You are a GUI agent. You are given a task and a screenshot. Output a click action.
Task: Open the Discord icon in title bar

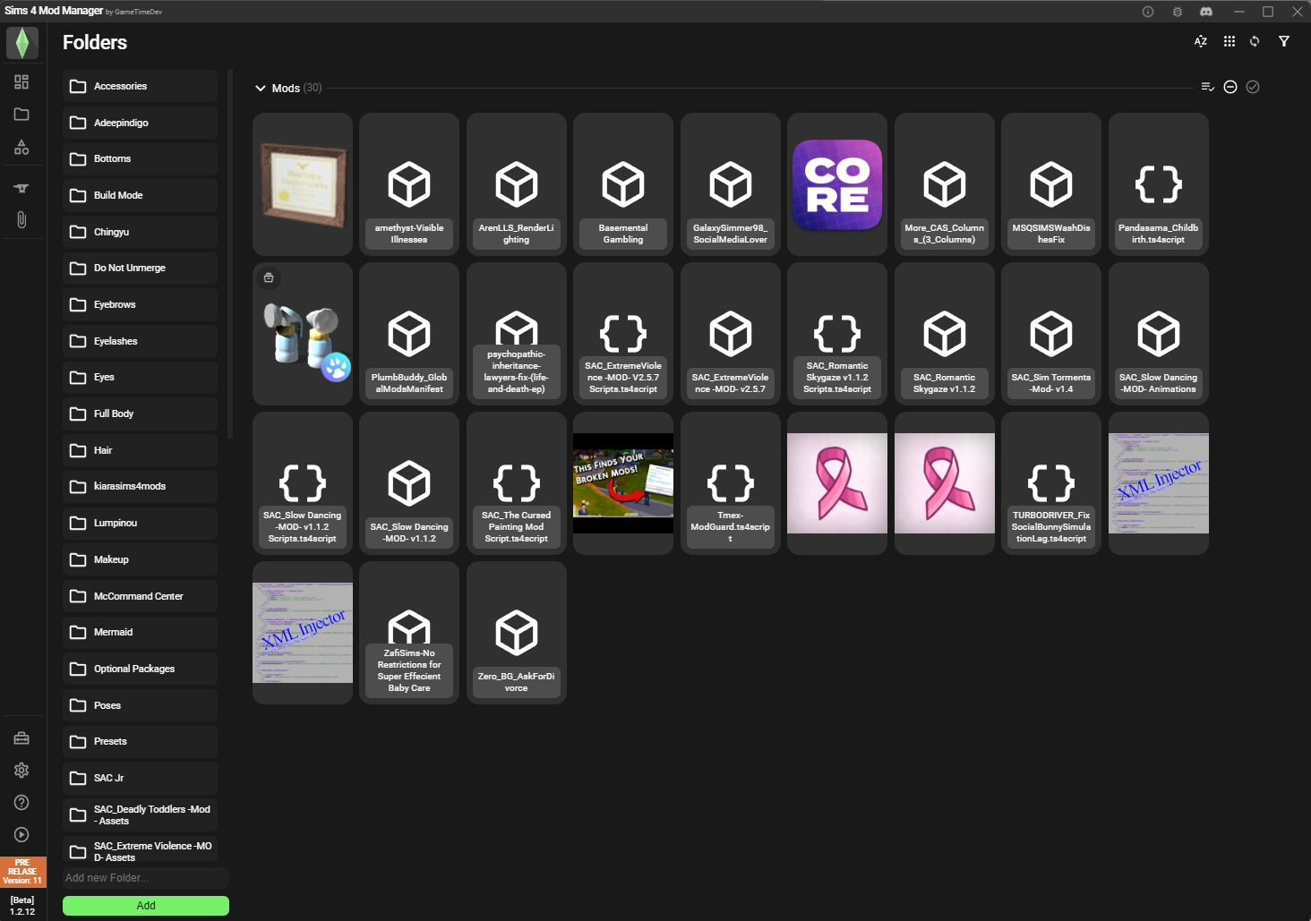(1206, 12)
